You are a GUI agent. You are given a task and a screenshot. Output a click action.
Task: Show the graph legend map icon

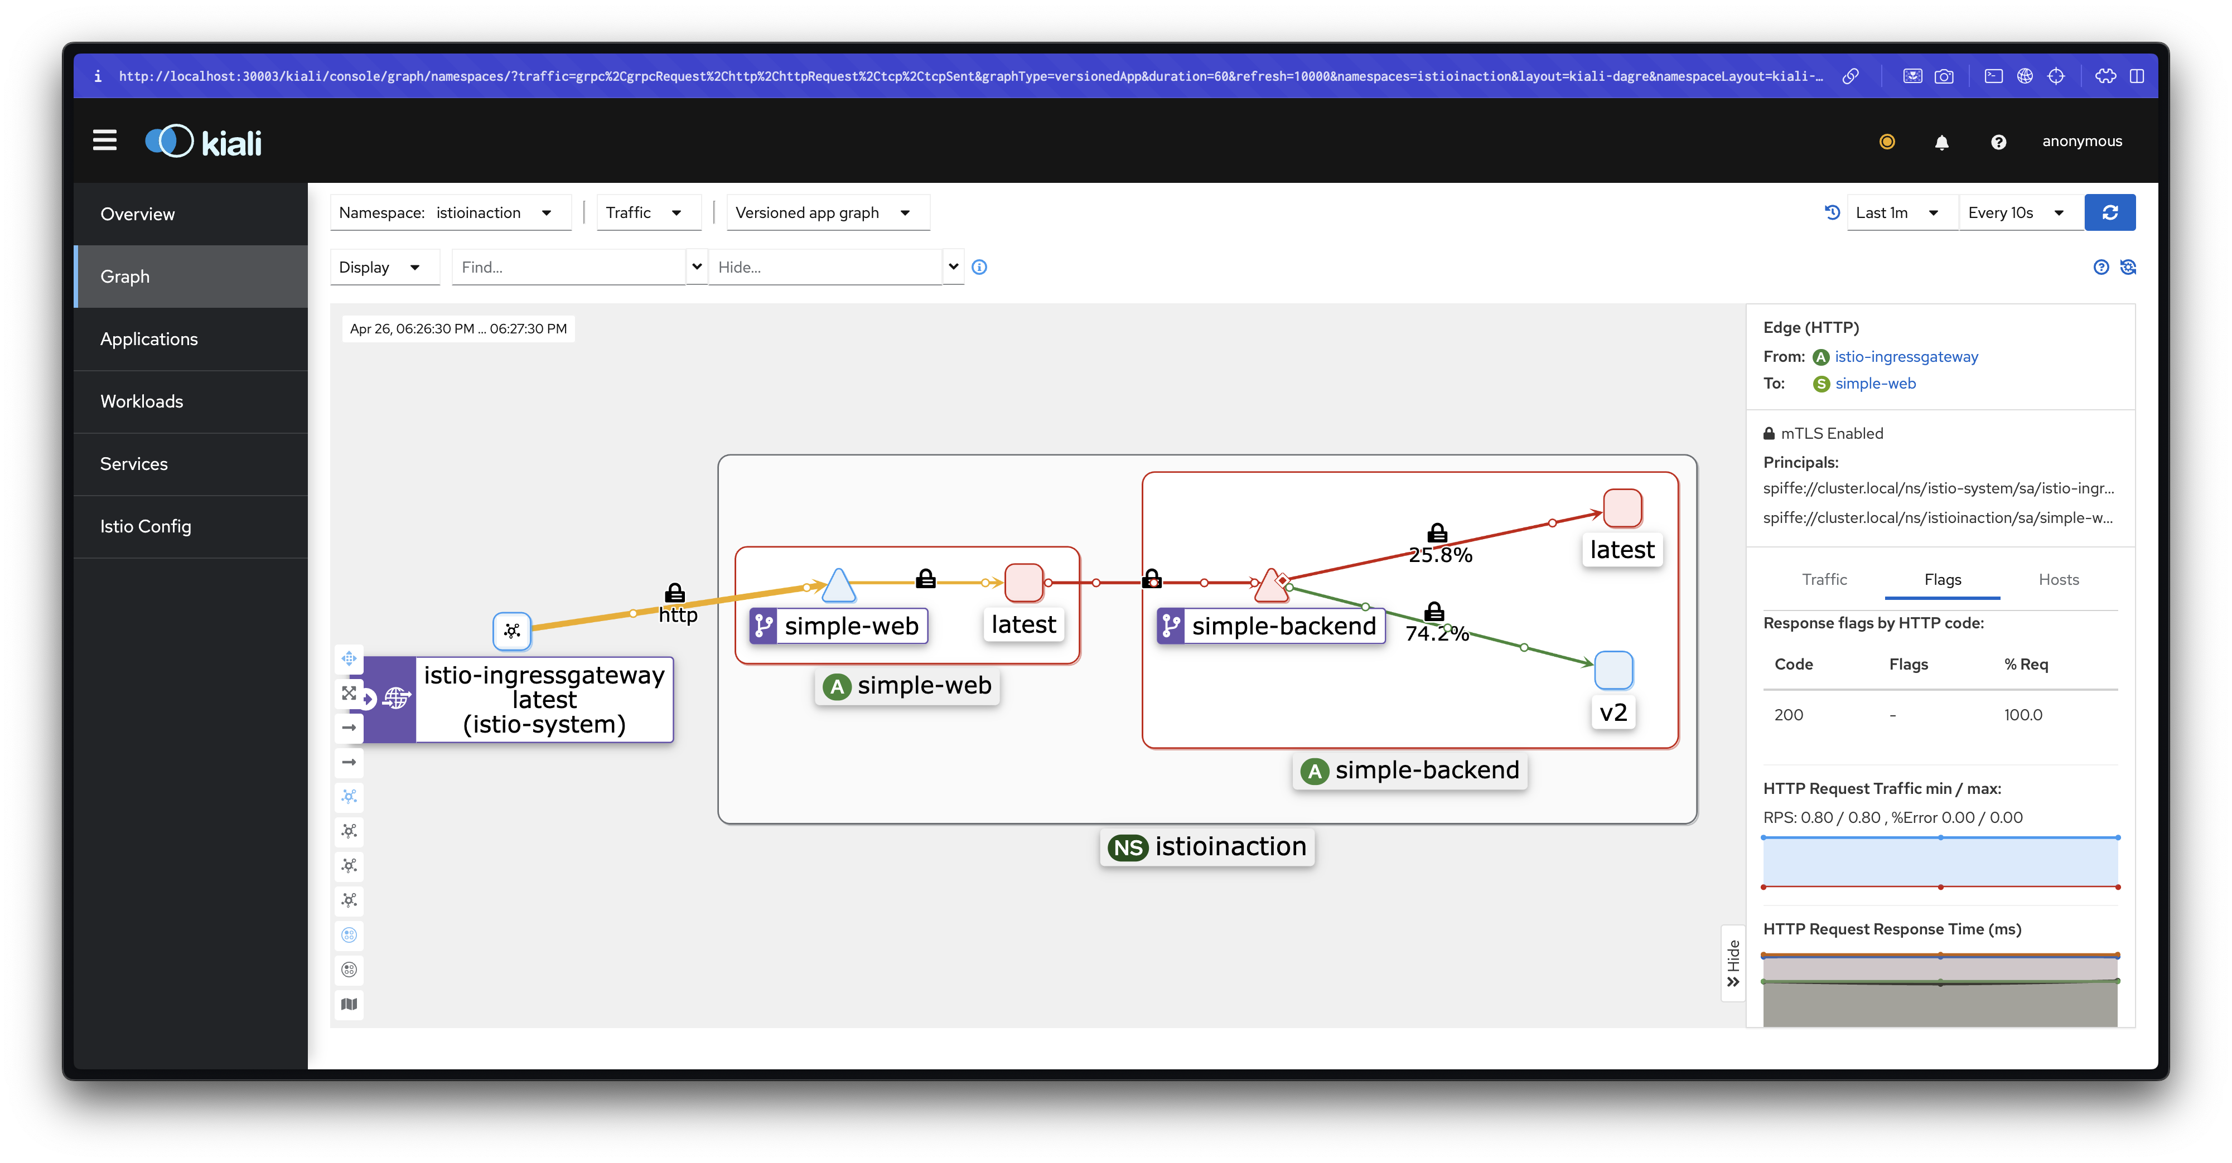tap(349, 1004)
